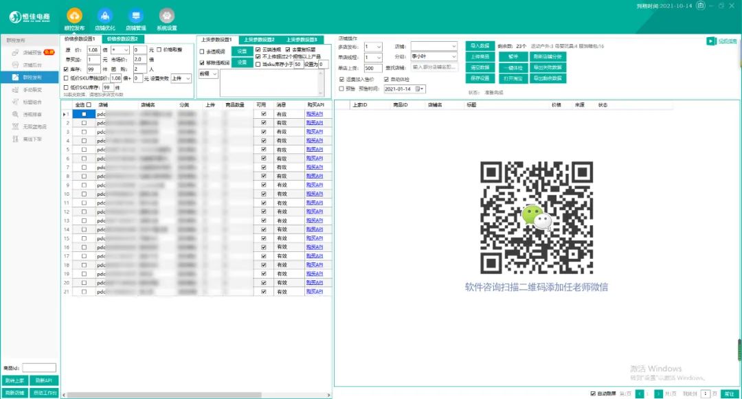Switch to the 上货参数设置2 tab
Image resolution: width=742 pixels, height=399 pixels.
click(259, 39)
